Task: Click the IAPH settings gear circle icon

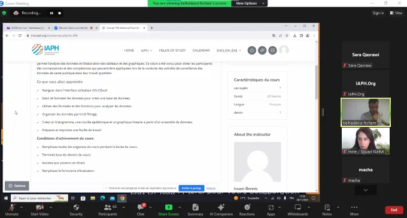Action: (x=272, y=50)
